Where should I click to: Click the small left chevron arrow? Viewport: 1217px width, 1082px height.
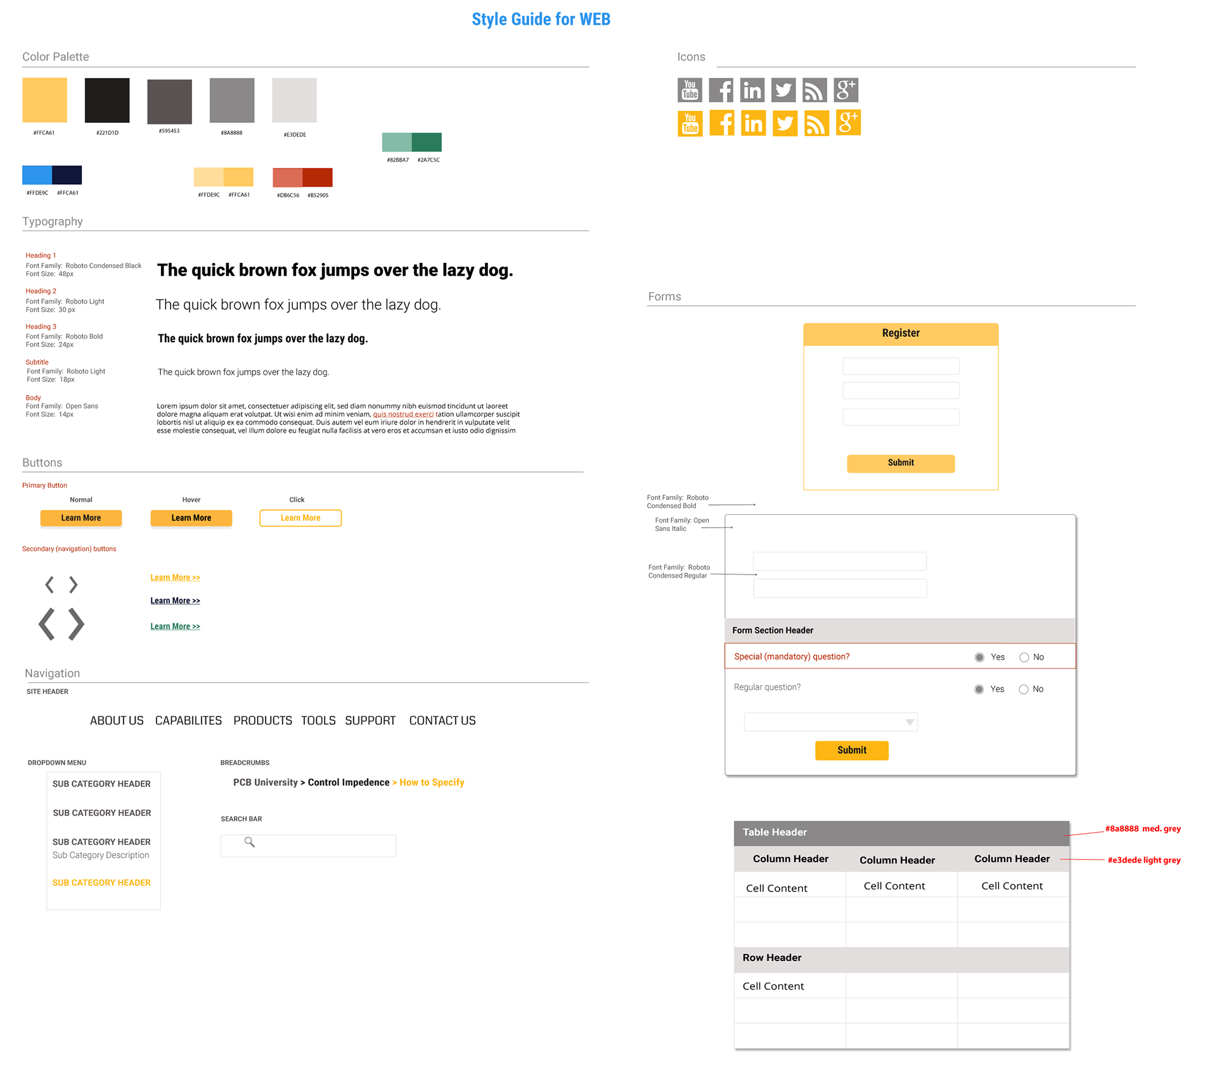point(49,584)
